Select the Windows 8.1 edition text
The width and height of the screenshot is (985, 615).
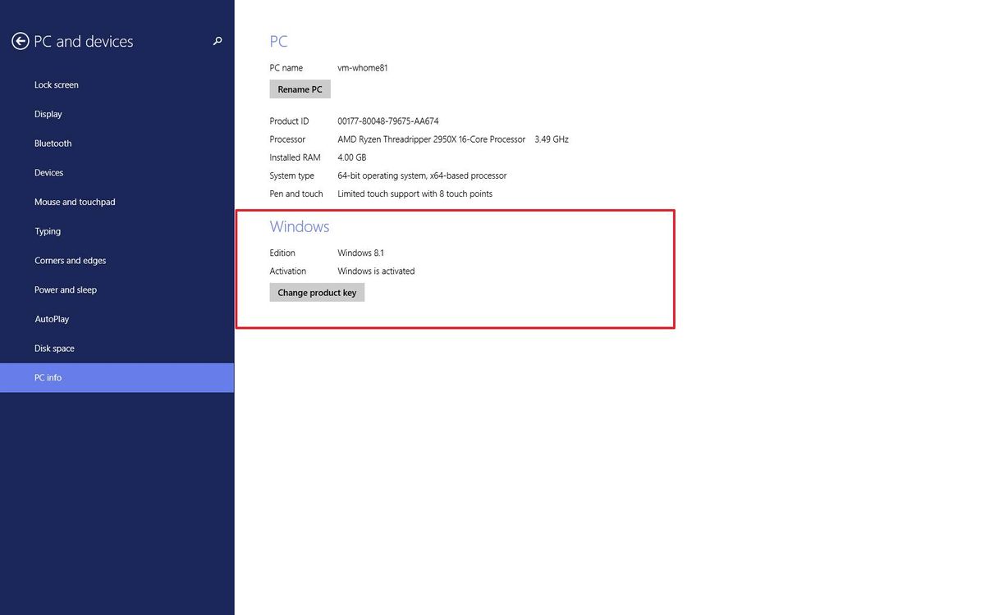pos(360,253)
